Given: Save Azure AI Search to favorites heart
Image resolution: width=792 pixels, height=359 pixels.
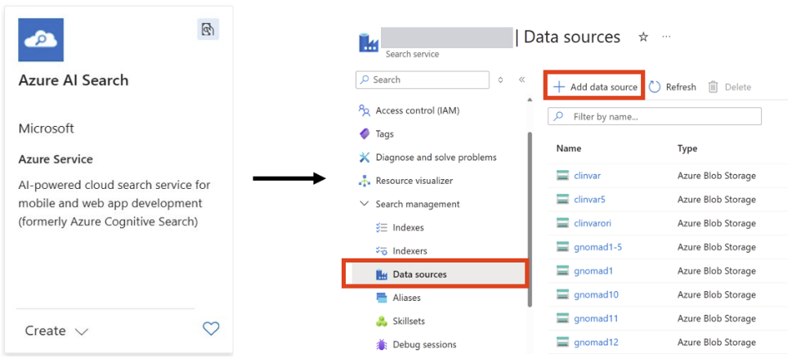Looking at the screenshot, I should 211,330.
